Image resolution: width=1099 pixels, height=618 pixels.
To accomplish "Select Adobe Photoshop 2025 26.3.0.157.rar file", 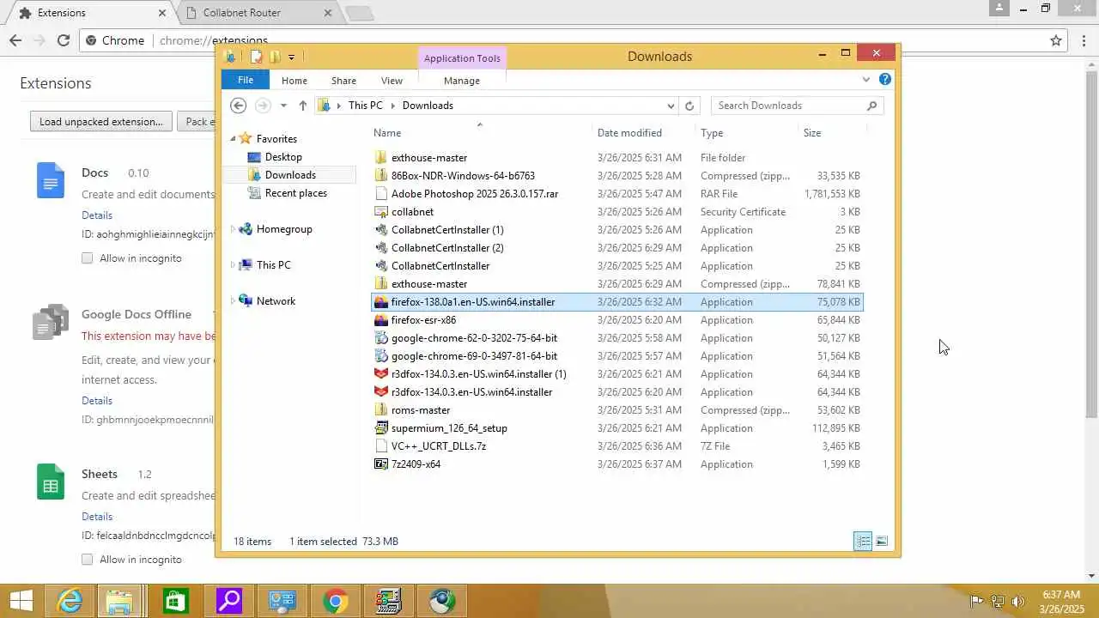I will [x=475, y=194].
